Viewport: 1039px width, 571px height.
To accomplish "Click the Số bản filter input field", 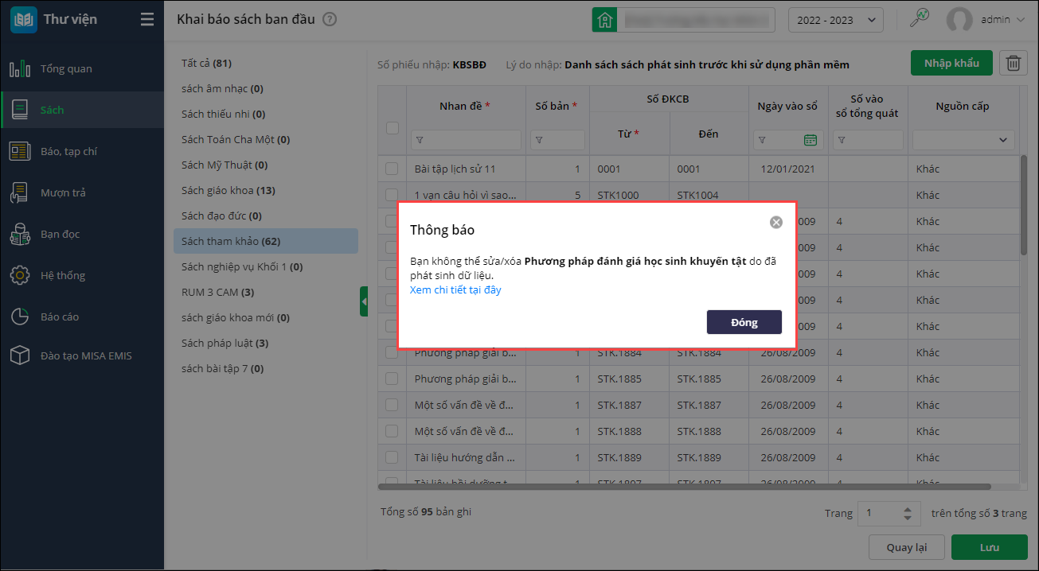I will pos(557,140).
